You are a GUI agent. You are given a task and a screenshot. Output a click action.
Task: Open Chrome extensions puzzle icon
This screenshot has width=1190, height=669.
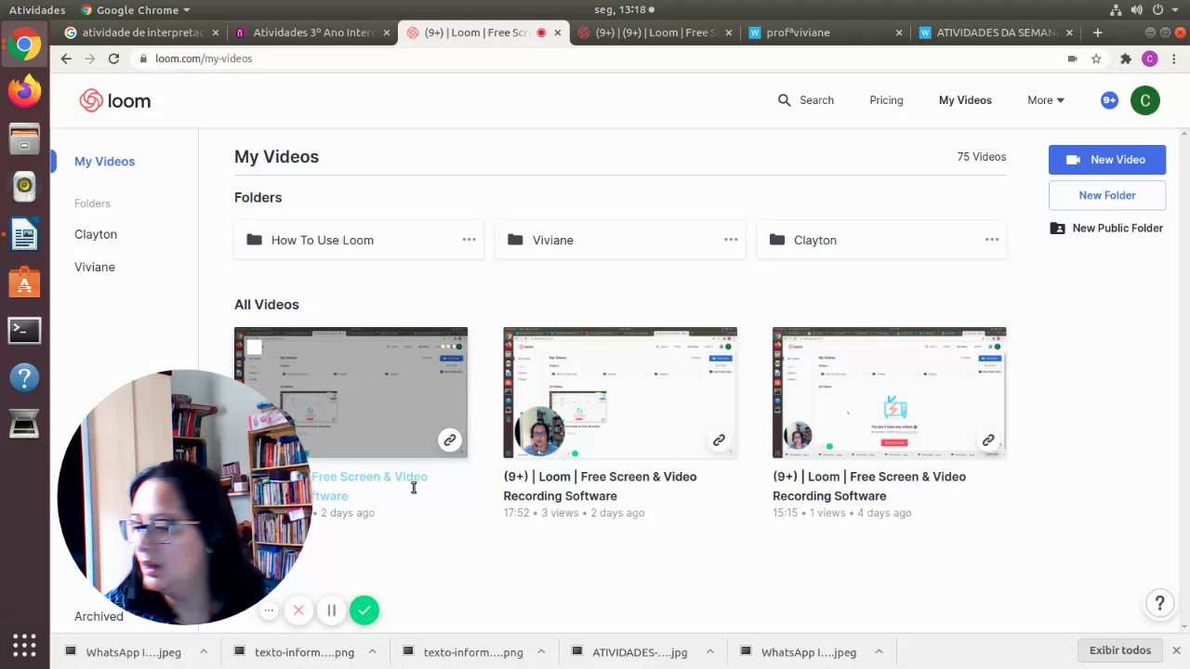(x=1125, y=59)
